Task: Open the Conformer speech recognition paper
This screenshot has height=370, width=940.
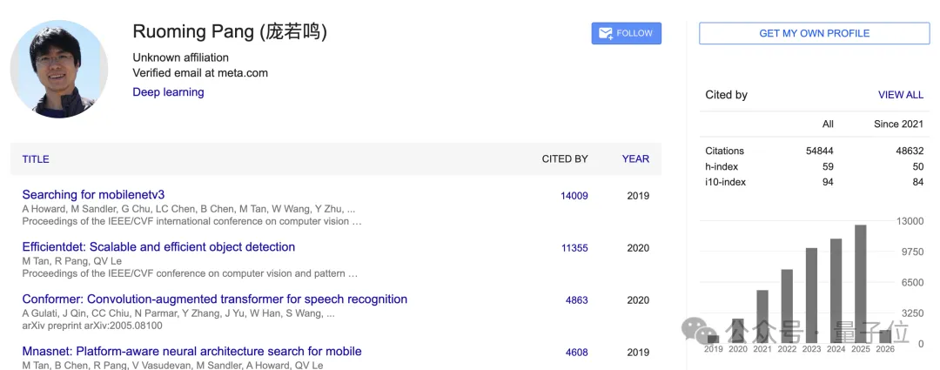Action: click(x=214, y=299)
